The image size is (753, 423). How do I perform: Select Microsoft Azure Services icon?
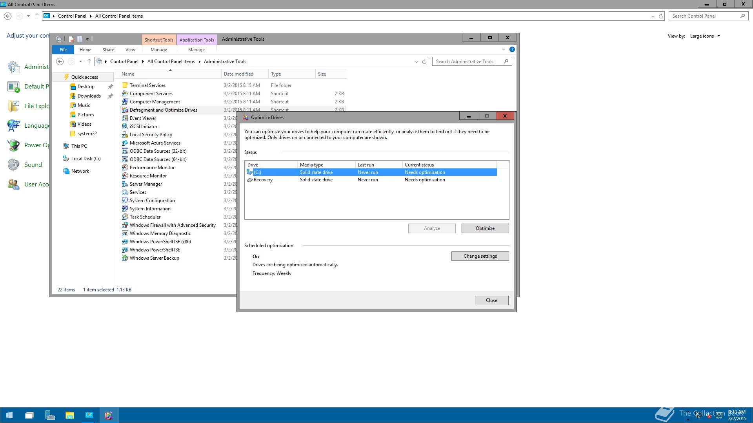point(125,143)
